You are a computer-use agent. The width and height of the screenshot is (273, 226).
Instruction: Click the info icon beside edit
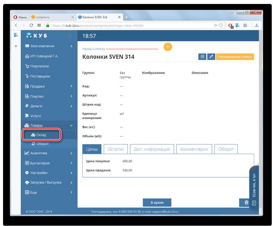202,57
